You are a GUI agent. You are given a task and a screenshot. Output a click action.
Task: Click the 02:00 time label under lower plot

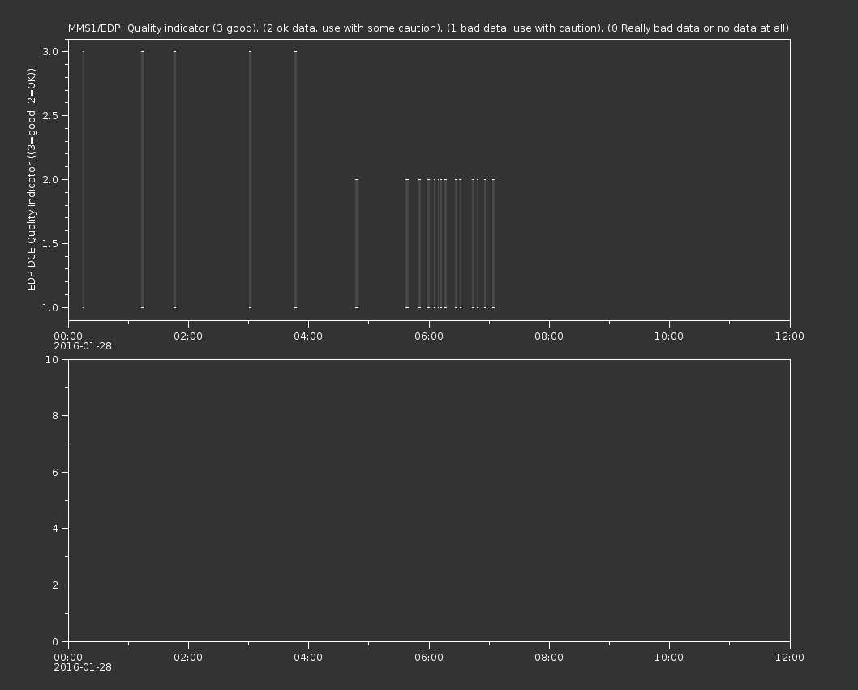(188, 658)
